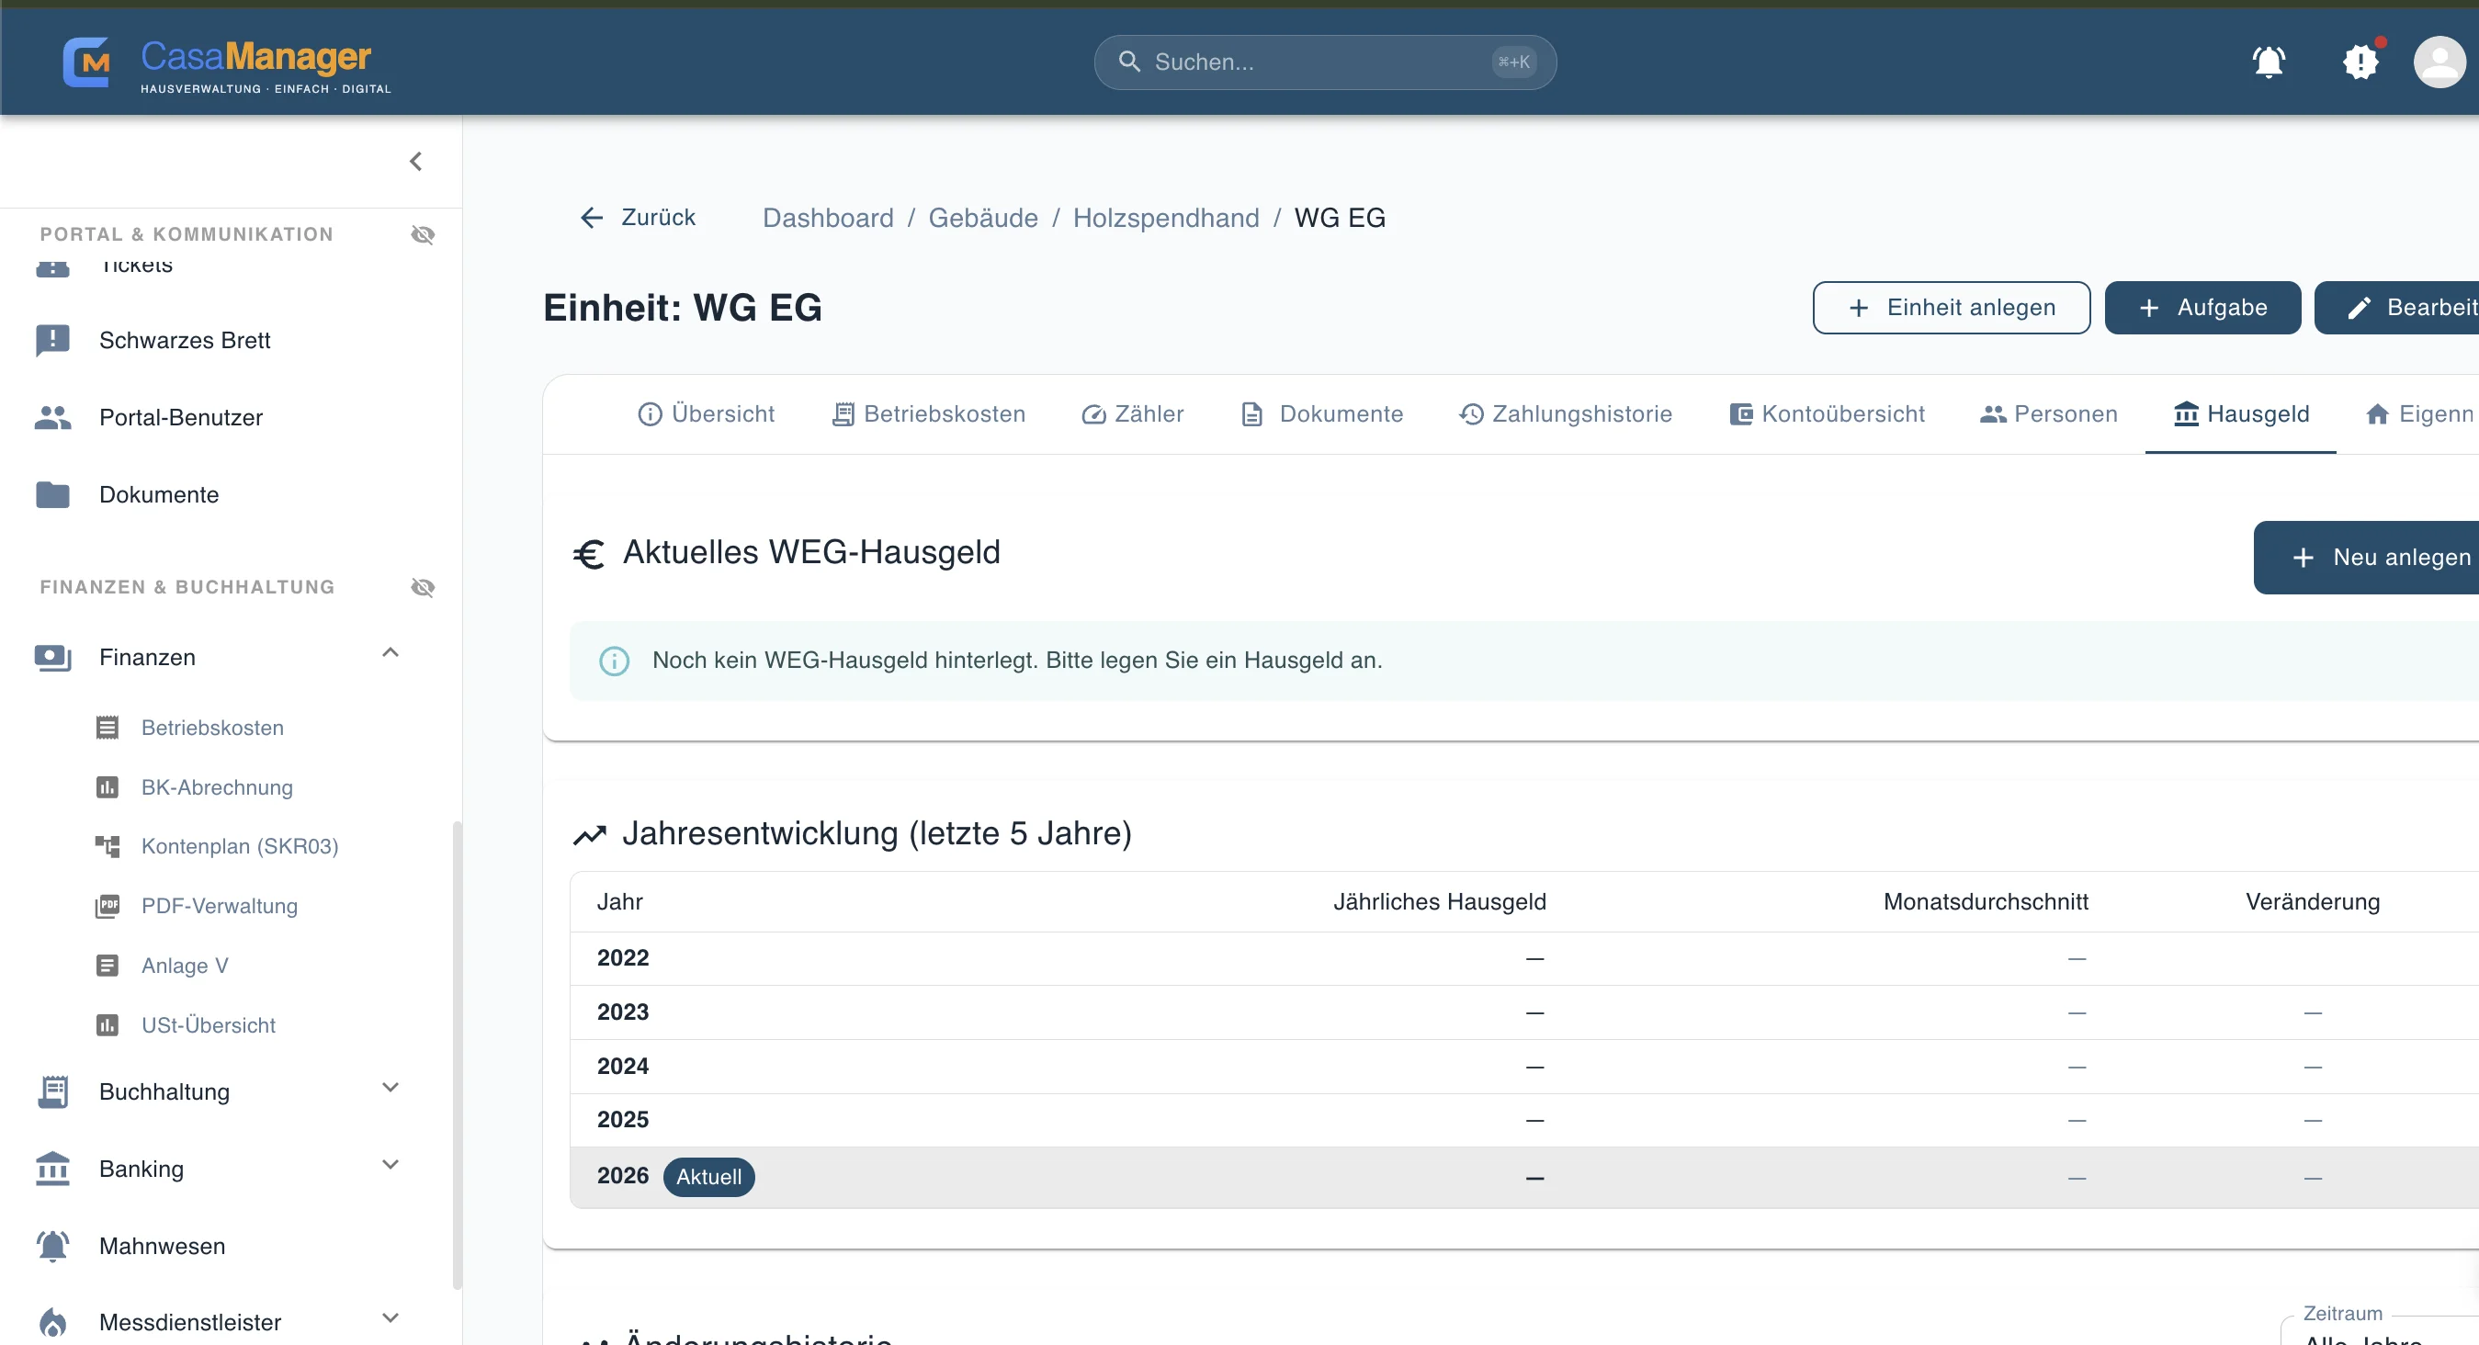Click the Veränderung column header
This screenshot has width=2479, height=1345.
pyautogui.click(x=2312, y=902)
